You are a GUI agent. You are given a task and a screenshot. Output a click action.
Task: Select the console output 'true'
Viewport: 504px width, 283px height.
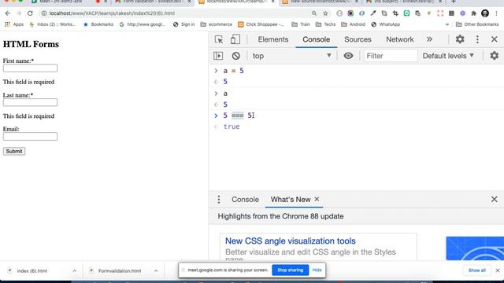232,127
